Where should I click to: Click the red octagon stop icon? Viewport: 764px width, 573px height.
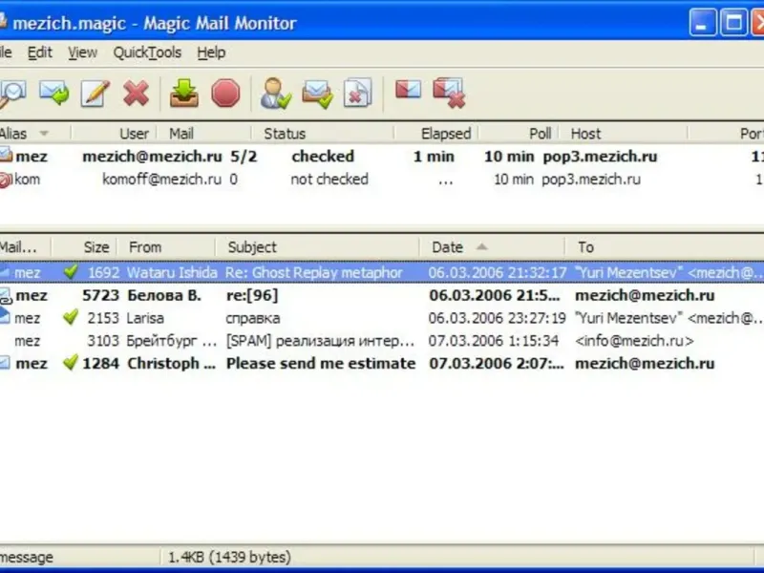point(225,93)
